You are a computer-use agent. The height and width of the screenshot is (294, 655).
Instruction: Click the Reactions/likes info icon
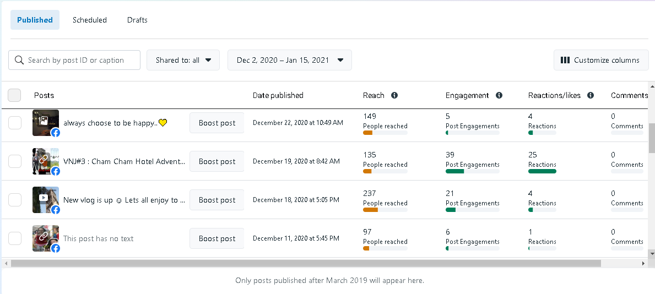(591, 95)
